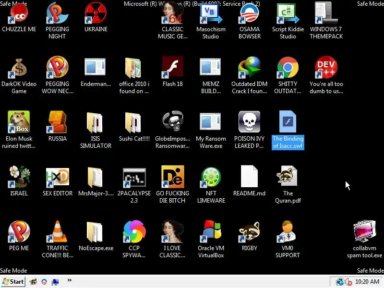
Task: Click the MEMZ BUILD... icon
Action: pos(210,67)
